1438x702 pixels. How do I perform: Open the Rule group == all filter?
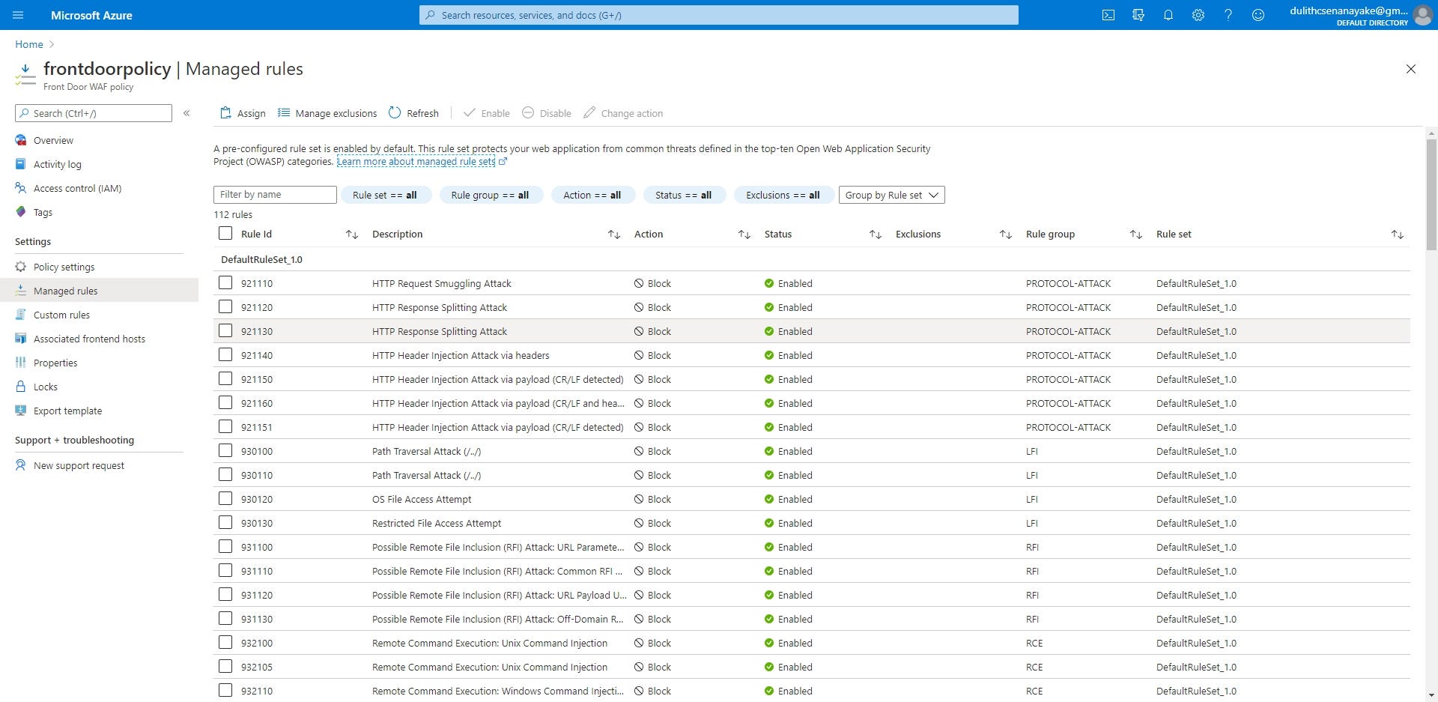(491, 195)
